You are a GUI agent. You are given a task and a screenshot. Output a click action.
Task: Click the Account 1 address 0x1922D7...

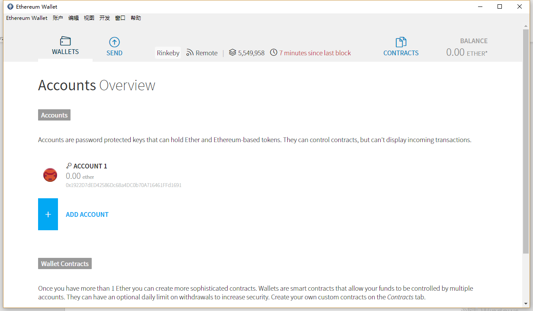click(123, 185)
